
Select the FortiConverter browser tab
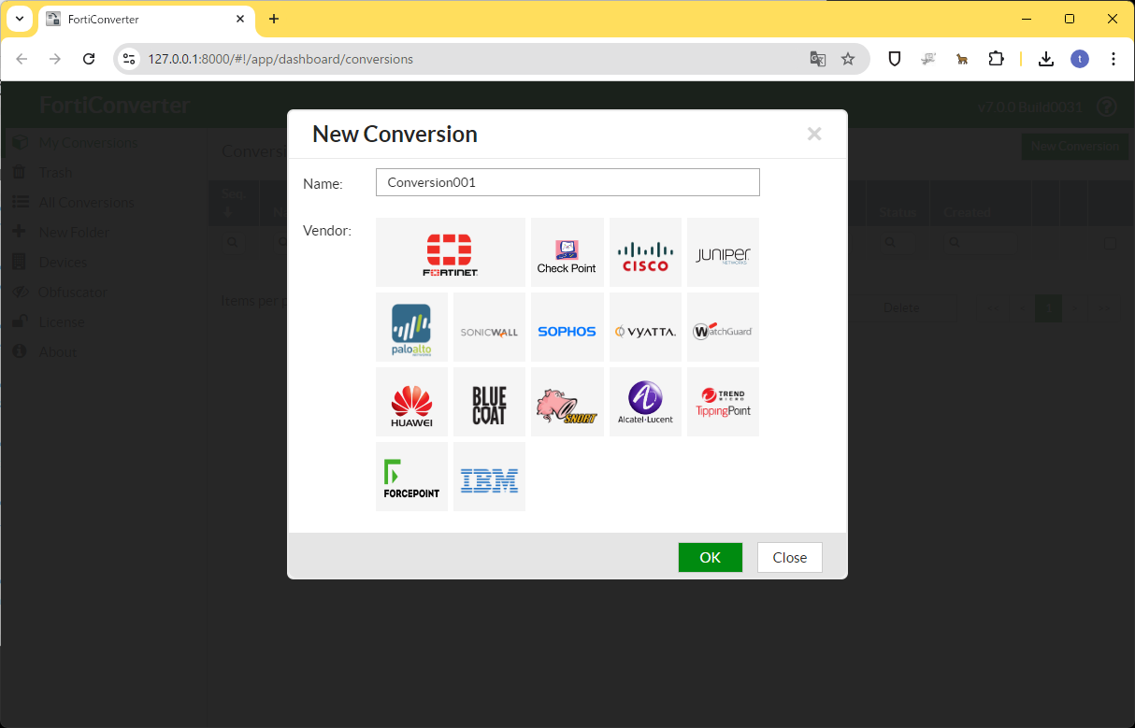146,20
